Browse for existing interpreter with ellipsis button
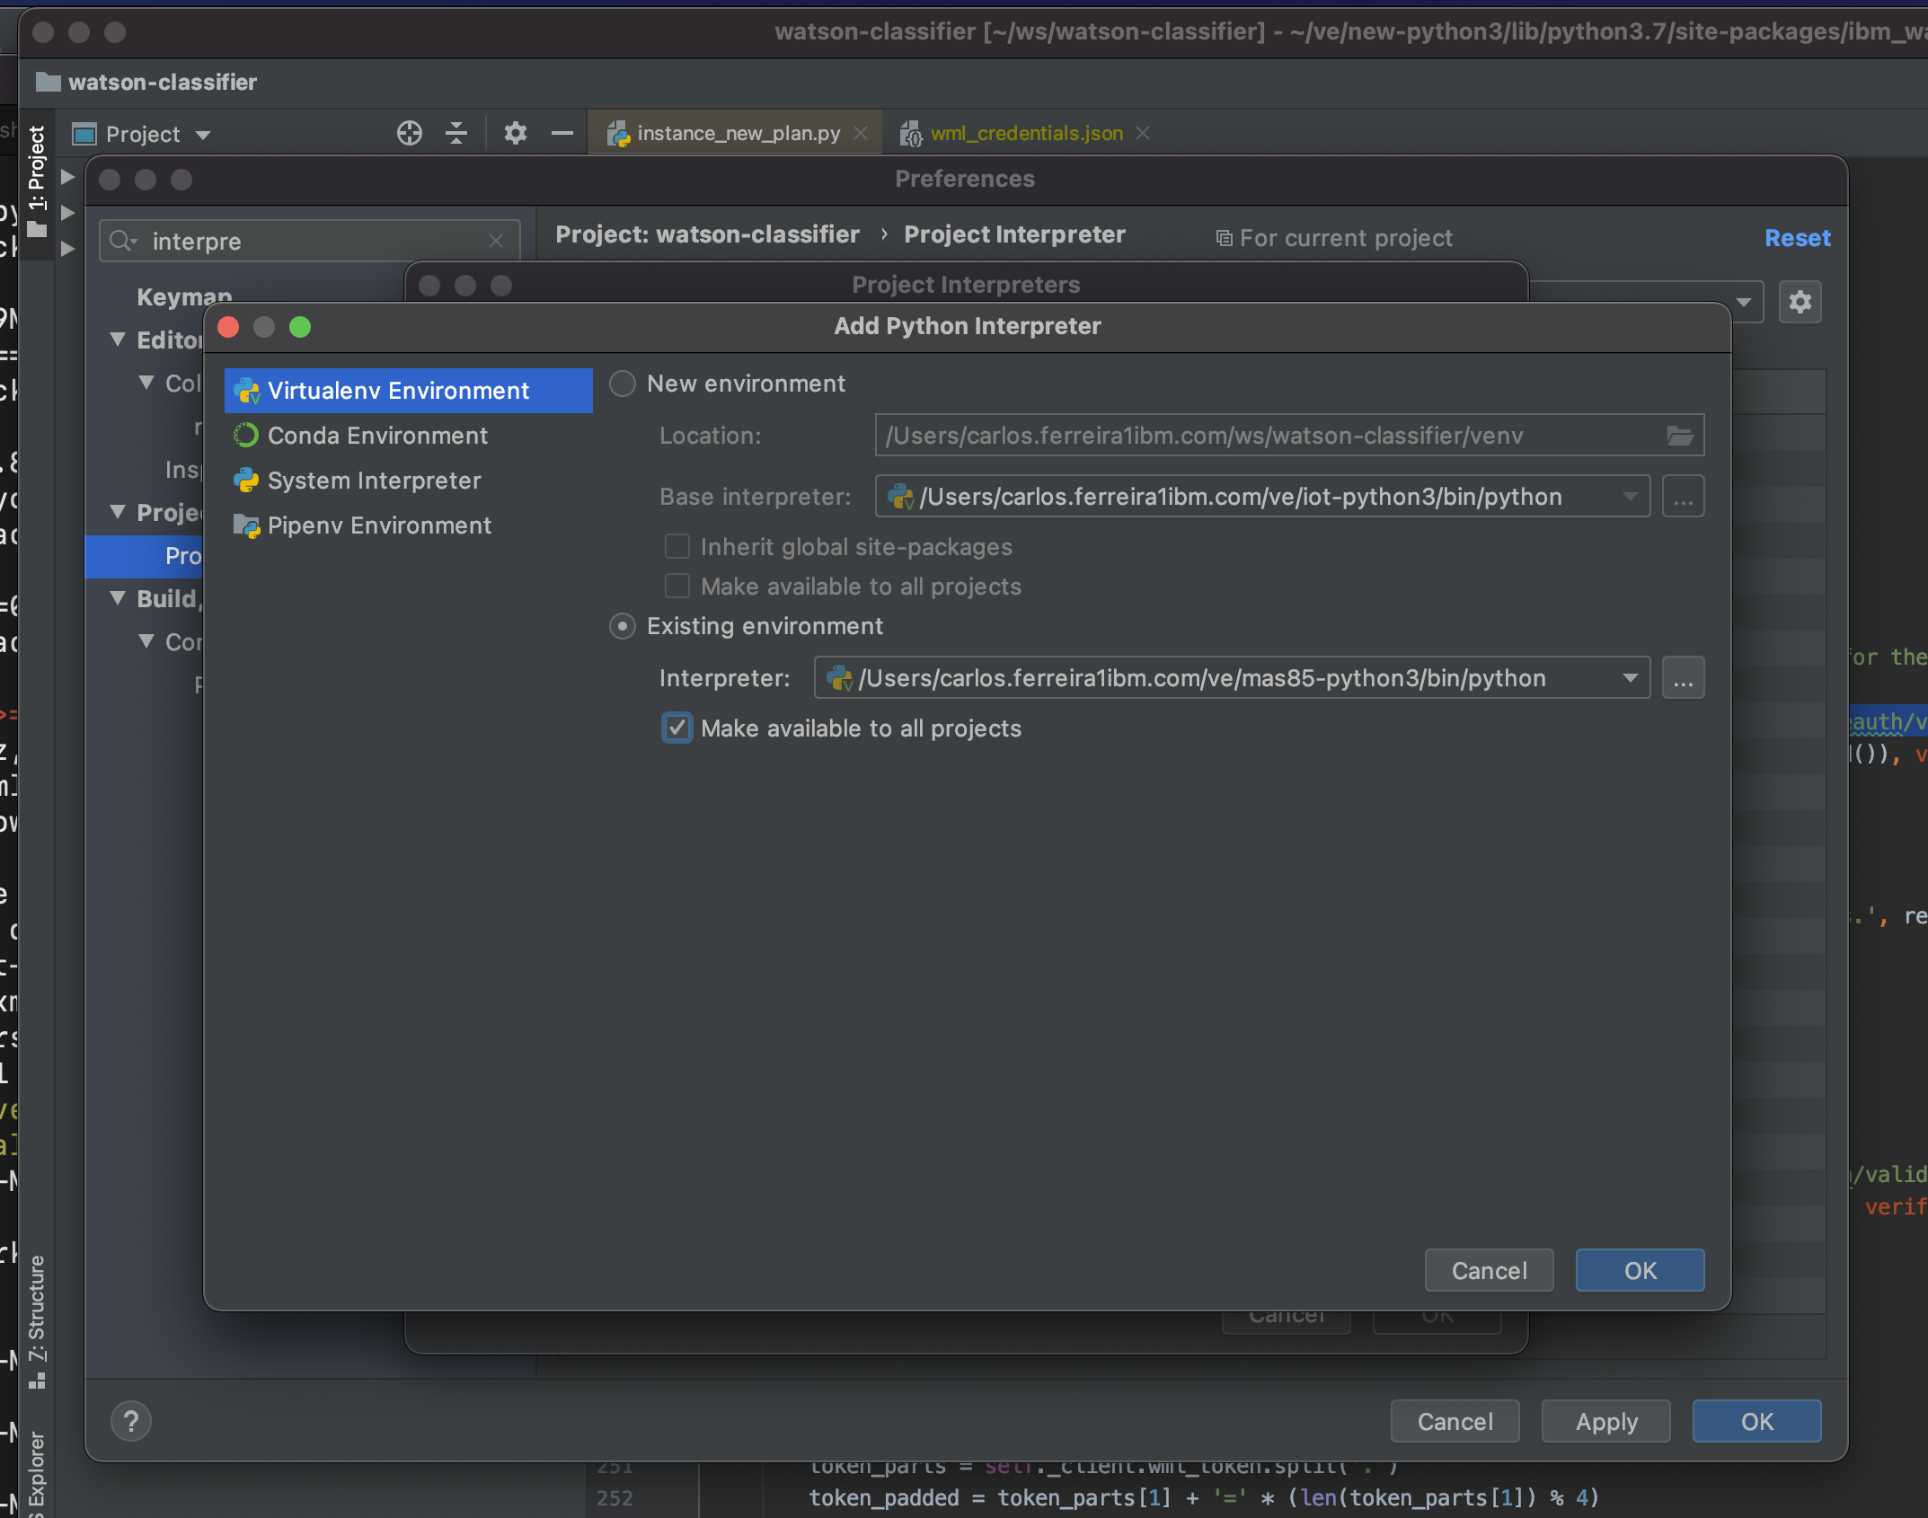The height and width of the screenshot is (1518, 1928). pos(1684,678)
